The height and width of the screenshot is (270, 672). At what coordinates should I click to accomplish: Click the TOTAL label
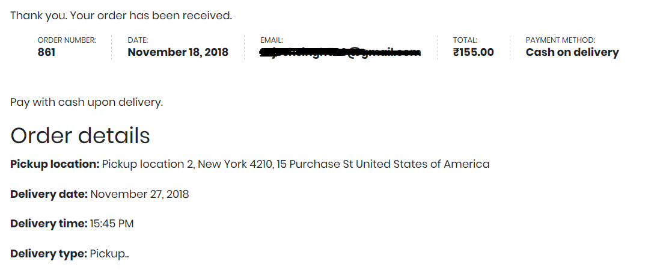pos(465,40)
